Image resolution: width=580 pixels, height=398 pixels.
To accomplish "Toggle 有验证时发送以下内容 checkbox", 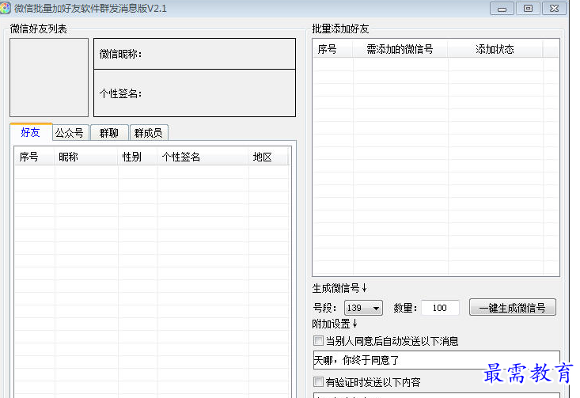I will point(318,381).
